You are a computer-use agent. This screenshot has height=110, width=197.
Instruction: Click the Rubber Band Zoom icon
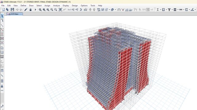(40, 9)
